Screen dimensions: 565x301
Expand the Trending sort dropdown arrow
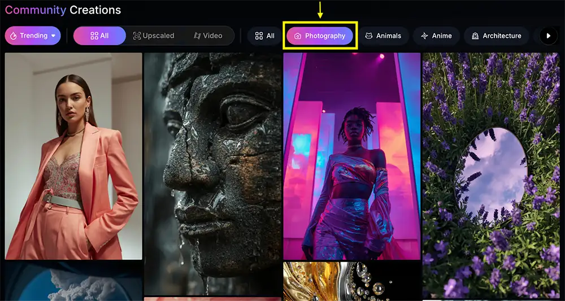[x=54, y=36]
